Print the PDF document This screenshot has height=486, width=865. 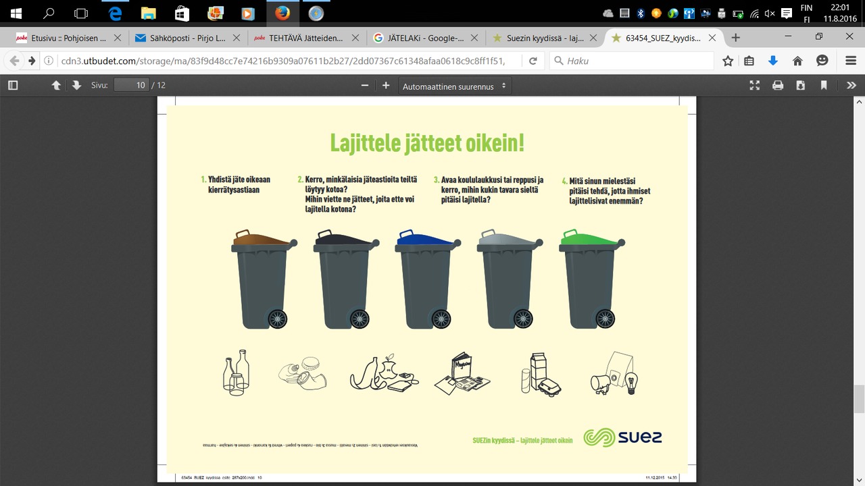(778, 86)
